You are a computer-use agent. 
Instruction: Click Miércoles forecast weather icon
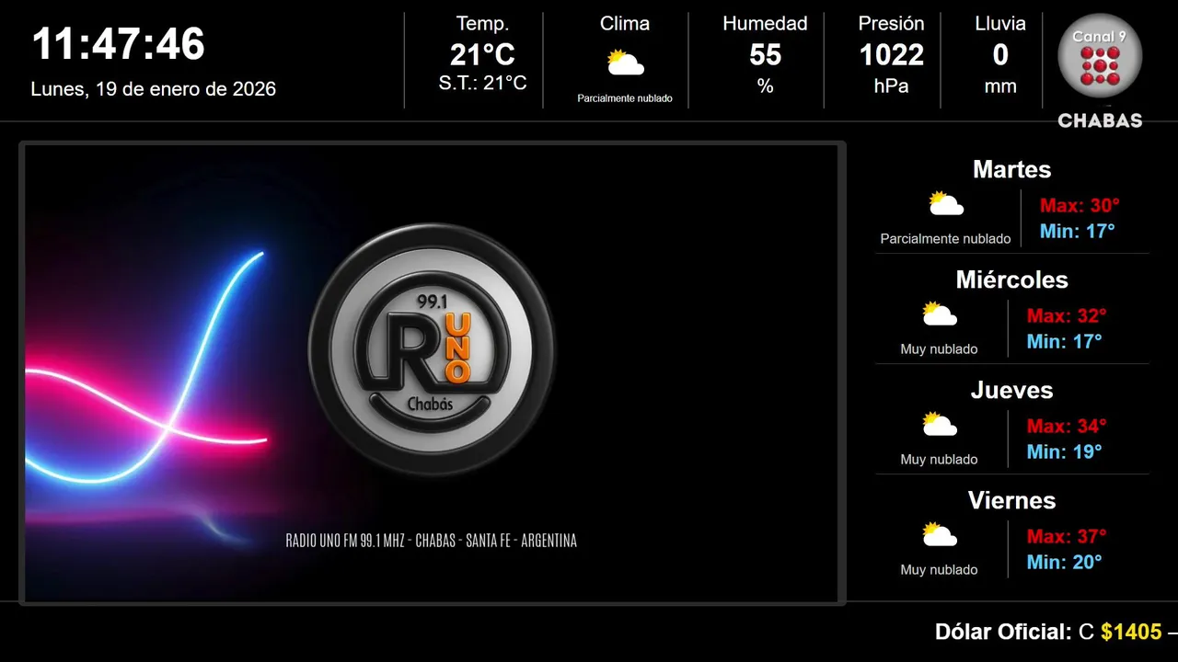point(940,314)
